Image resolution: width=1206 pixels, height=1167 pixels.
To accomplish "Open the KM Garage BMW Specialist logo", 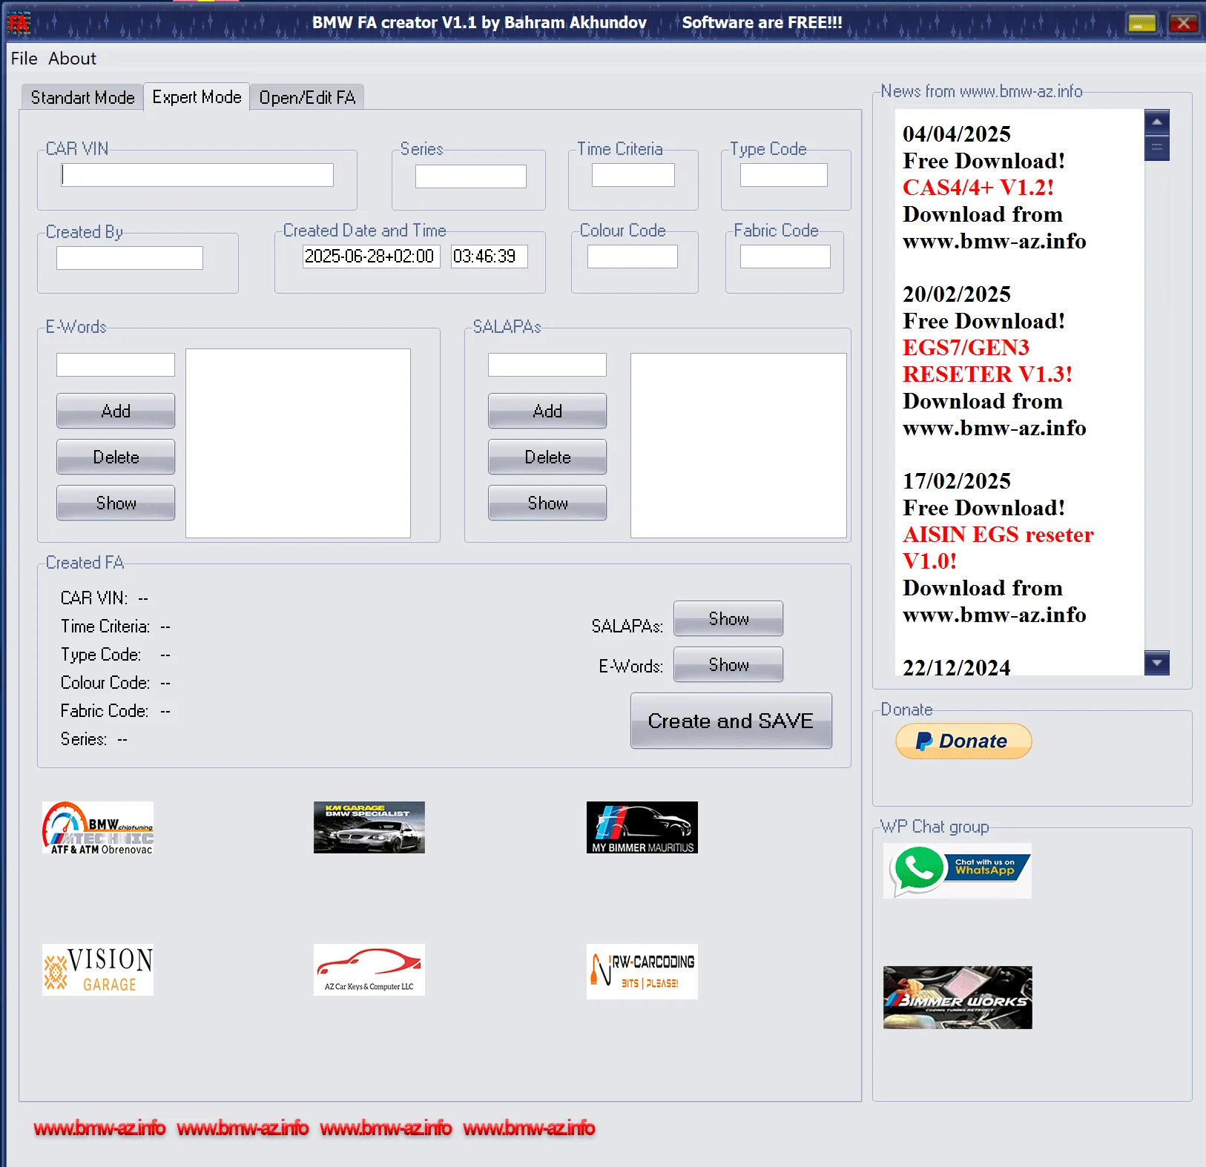I will [369, 827].
